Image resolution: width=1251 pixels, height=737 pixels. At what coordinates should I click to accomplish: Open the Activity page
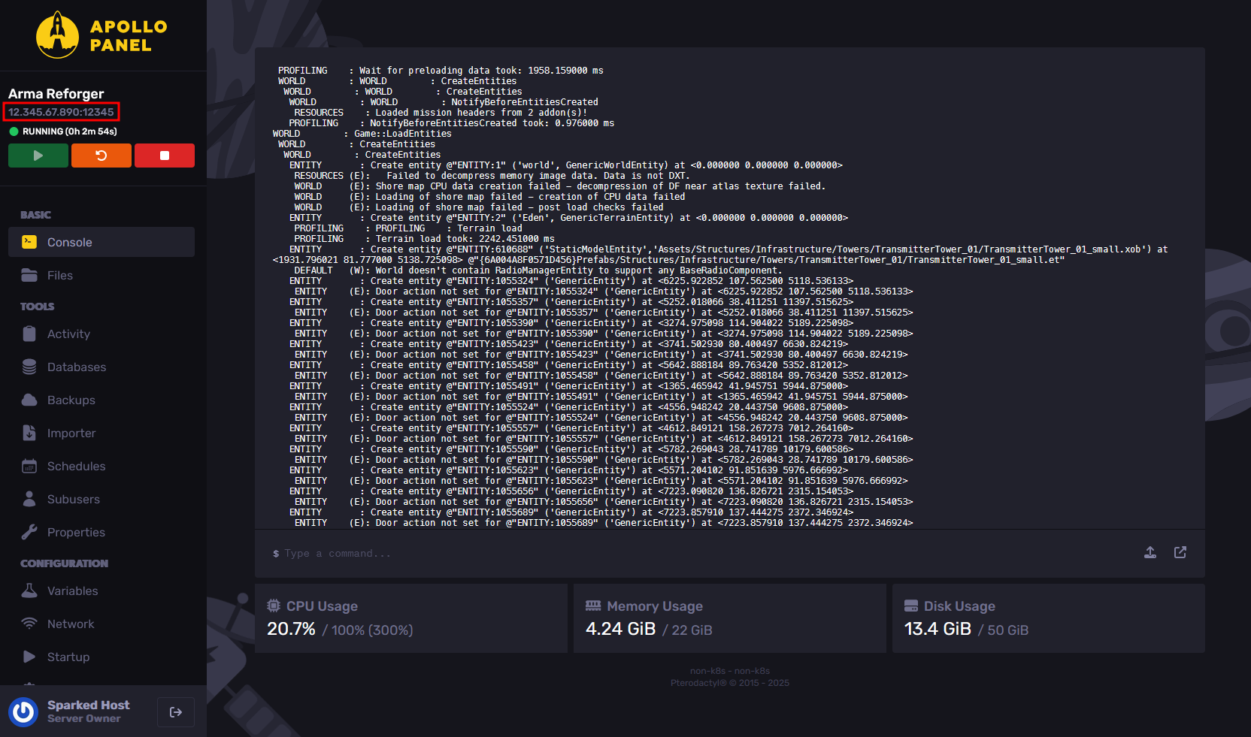point(101,334)
